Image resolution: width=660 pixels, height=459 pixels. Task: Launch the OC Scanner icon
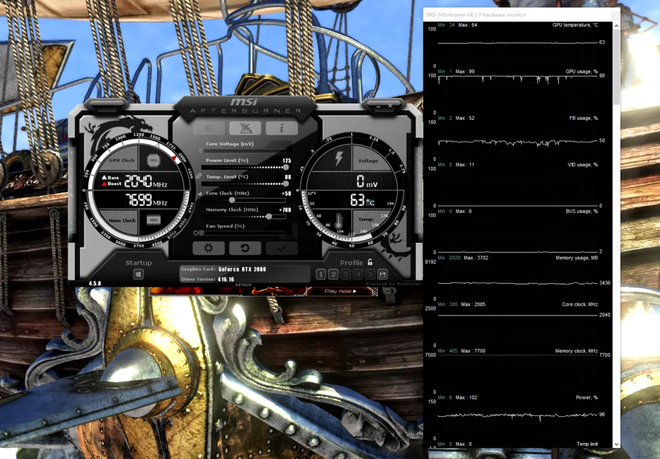click(245, 129)
